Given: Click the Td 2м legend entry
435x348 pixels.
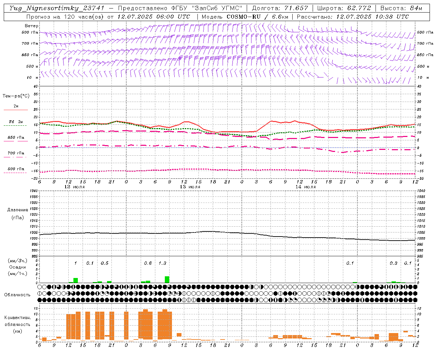Looking at the screenshot, I should click(x=16, y=122).
